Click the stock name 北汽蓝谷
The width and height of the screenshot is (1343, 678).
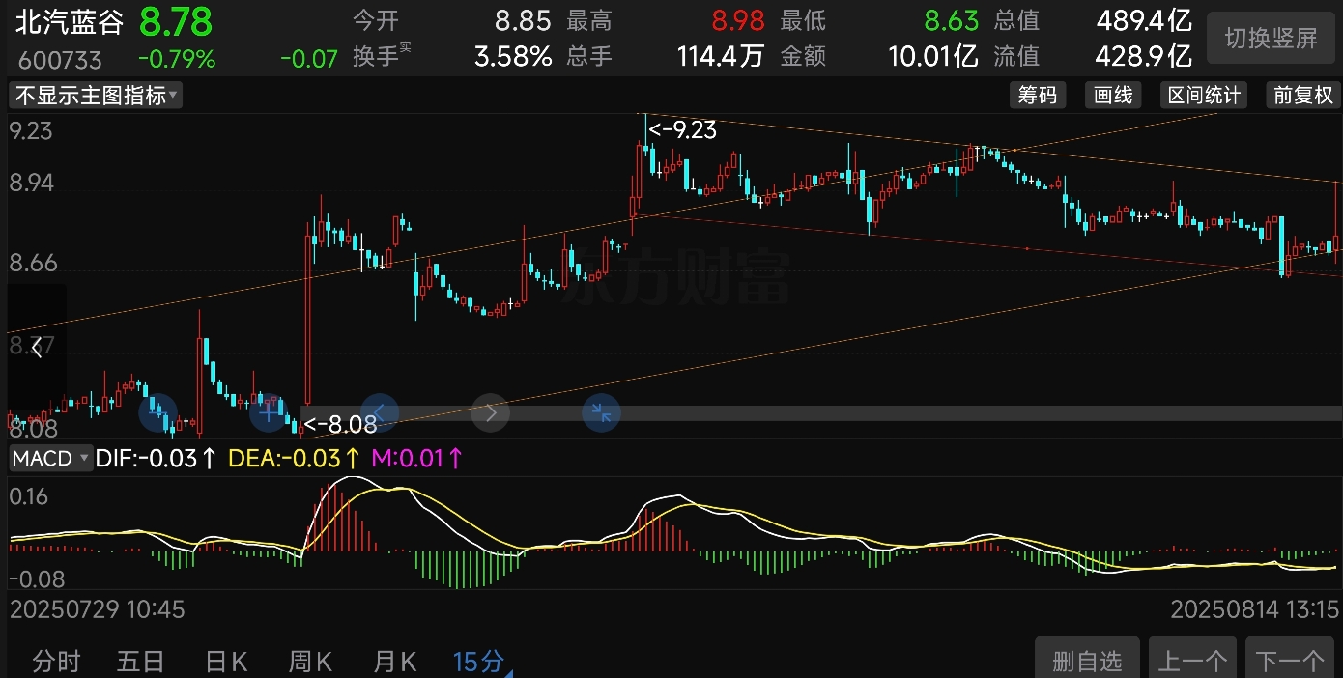pos(70,21)
